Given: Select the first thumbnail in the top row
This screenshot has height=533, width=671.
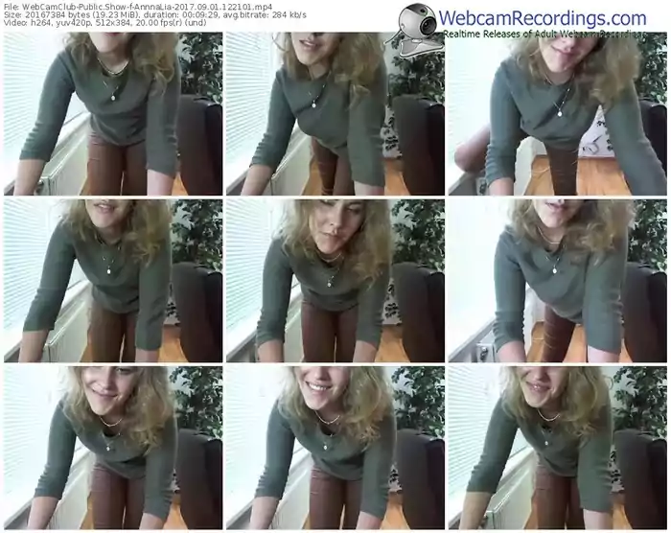Looking at the screenshot, I should [x=113, y=114].
